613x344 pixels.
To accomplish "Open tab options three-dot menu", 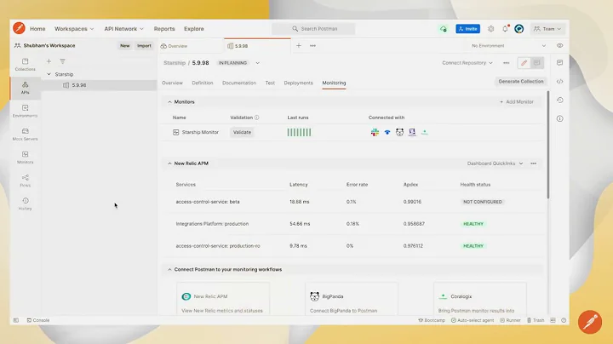I will click(x=312, y=46).
